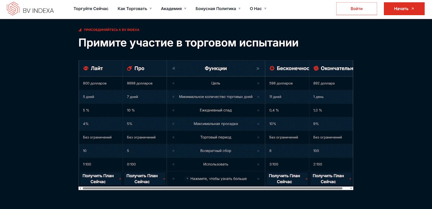
Task: Get the Про plan now
Action: click(x=145, y=179)
